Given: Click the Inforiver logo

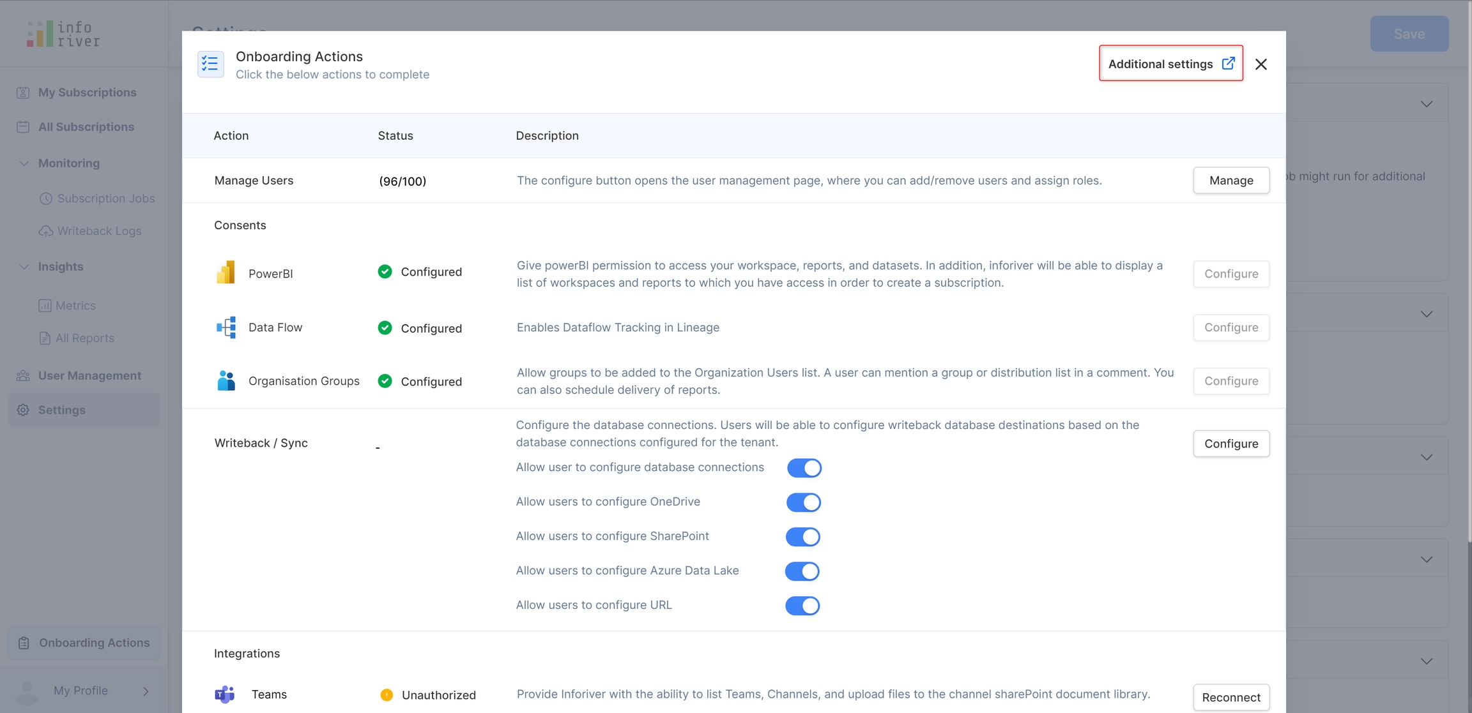Looking at the screenshot, I should [x=63, y=34].
